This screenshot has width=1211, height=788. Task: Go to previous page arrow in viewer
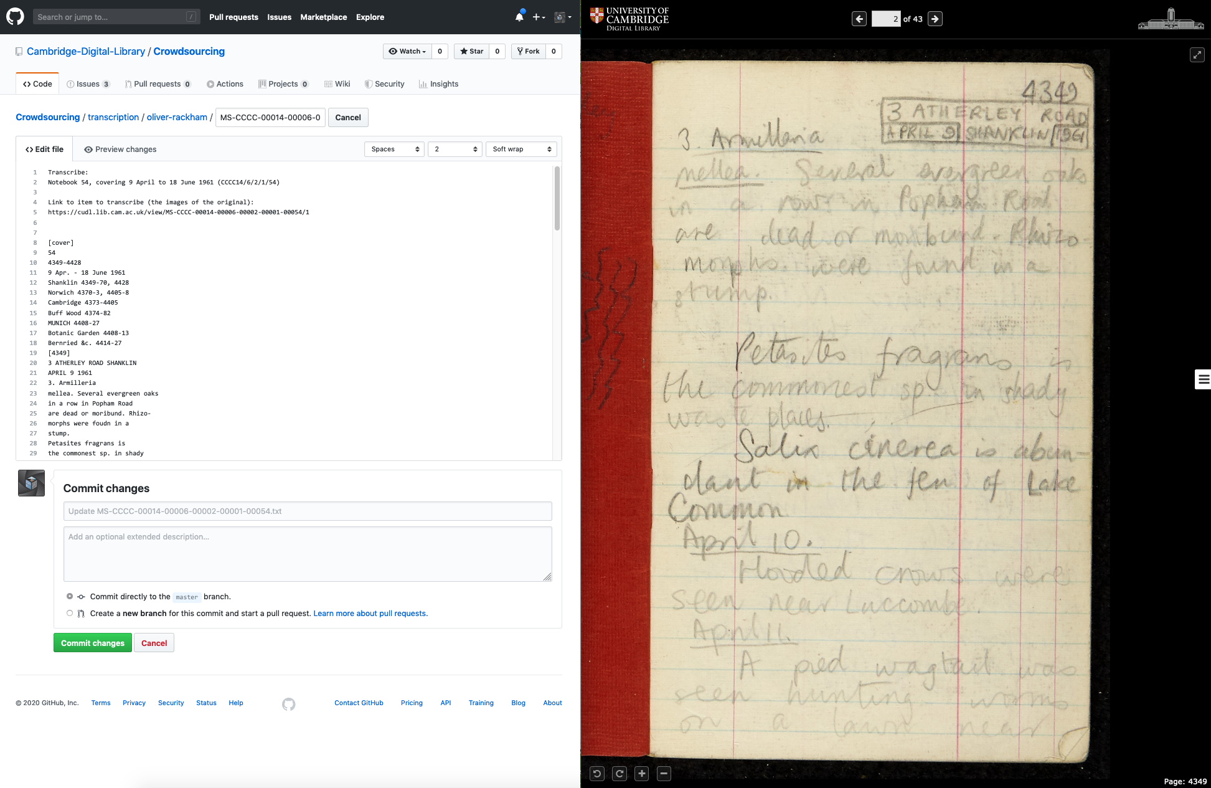(859, 19)
